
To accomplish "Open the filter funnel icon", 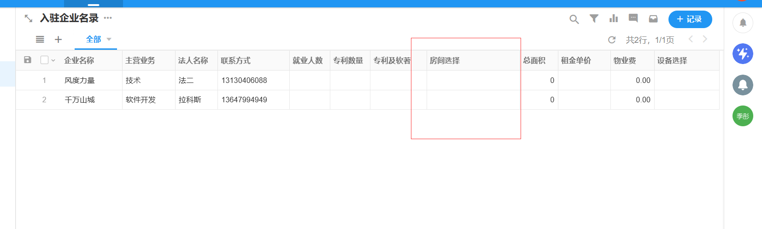I will tap(594, 18).
